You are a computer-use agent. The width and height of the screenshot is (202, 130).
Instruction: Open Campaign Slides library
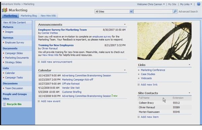[14, 53]
